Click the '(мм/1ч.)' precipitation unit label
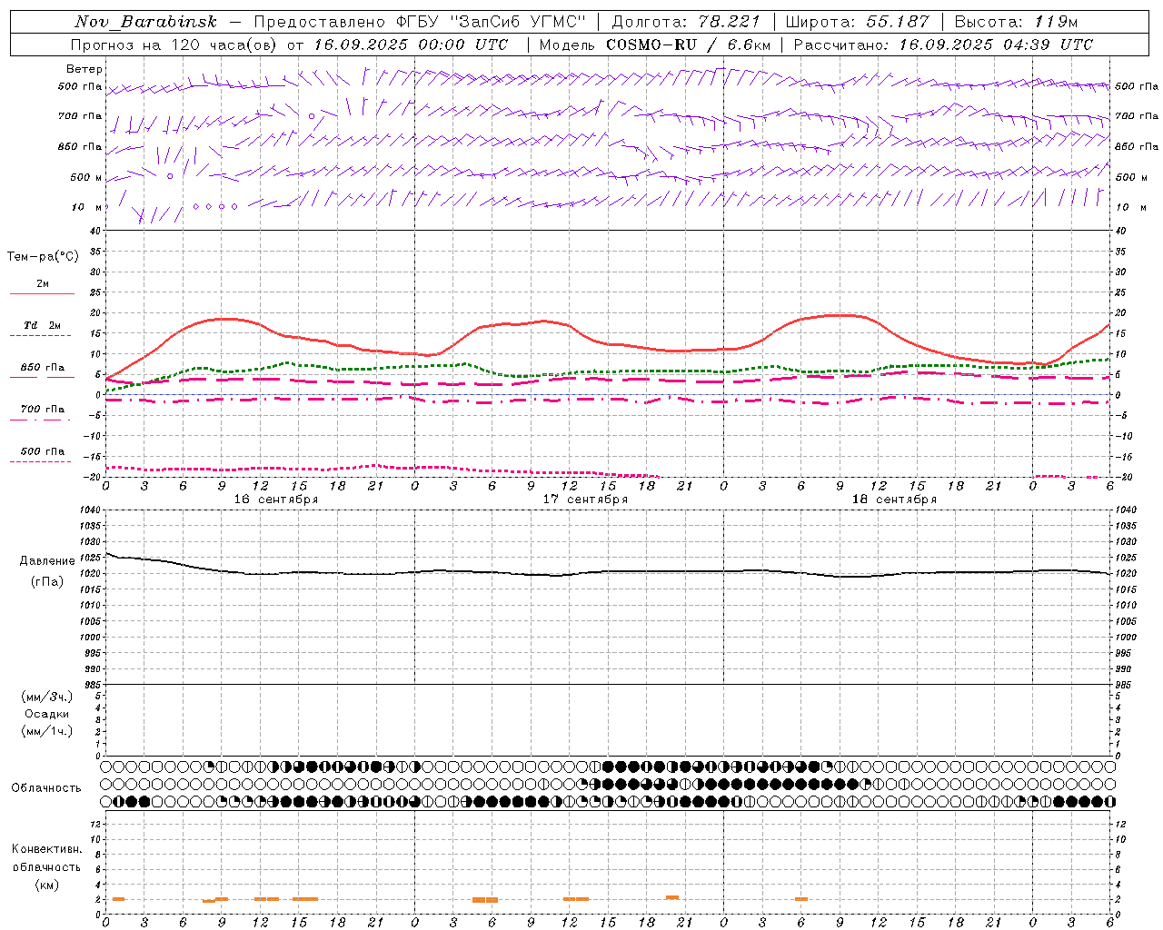1163x930 pixels. (x=47, y=732)
